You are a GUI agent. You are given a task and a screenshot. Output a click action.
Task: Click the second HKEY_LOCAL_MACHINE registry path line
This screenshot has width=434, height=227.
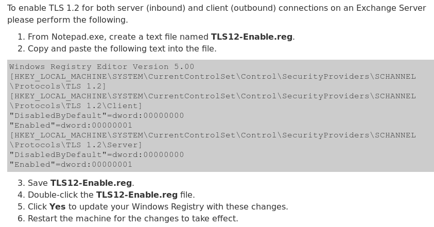[213, 96]
